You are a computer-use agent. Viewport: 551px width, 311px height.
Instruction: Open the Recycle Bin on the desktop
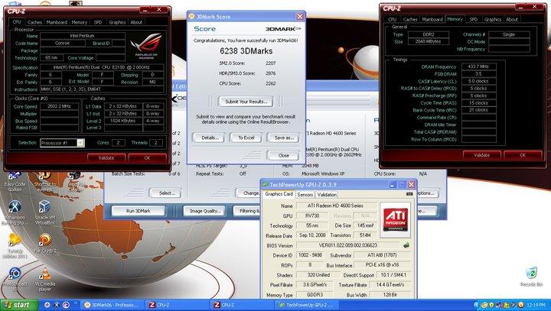(x=531, y=277)
